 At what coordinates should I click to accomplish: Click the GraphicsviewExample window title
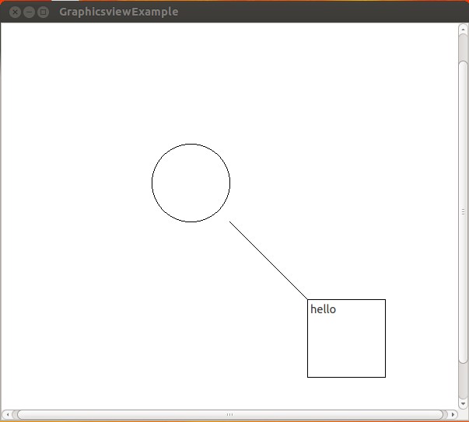(118, 12)
